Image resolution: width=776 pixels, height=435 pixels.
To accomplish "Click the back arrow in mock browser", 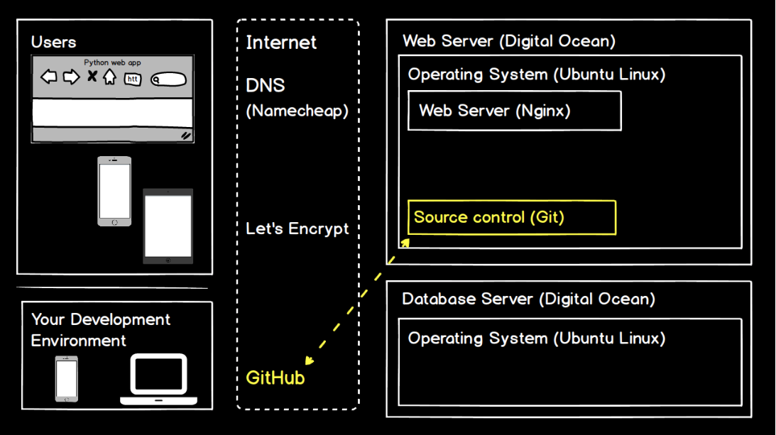I will (x=48, y=77).
